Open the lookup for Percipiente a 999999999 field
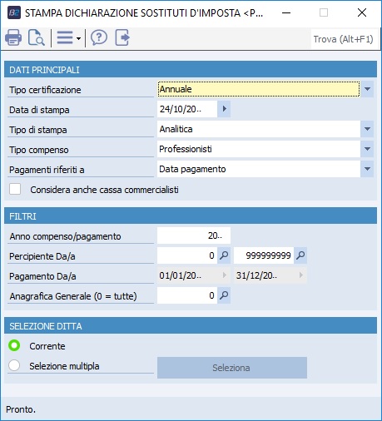 pos(300,255)
